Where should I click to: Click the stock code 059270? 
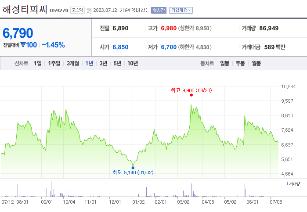[x=59, y=11]
